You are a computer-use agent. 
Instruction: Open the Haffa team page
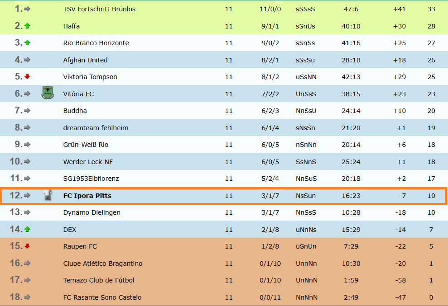(x=72, y=26)
